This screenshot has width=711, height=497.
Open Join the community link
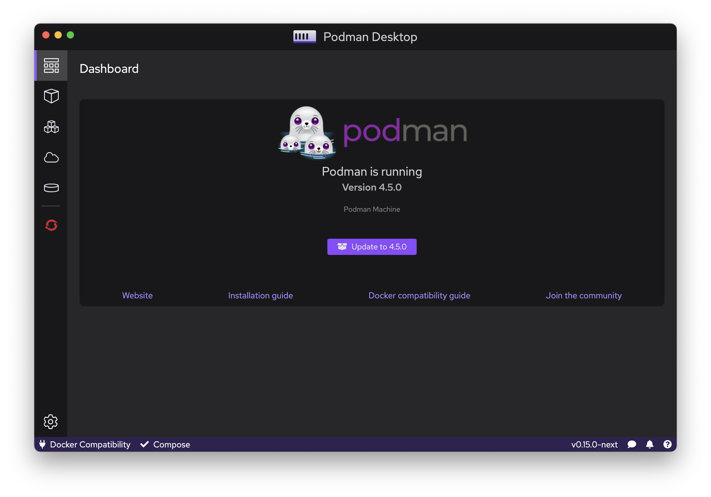coord(583,295)
